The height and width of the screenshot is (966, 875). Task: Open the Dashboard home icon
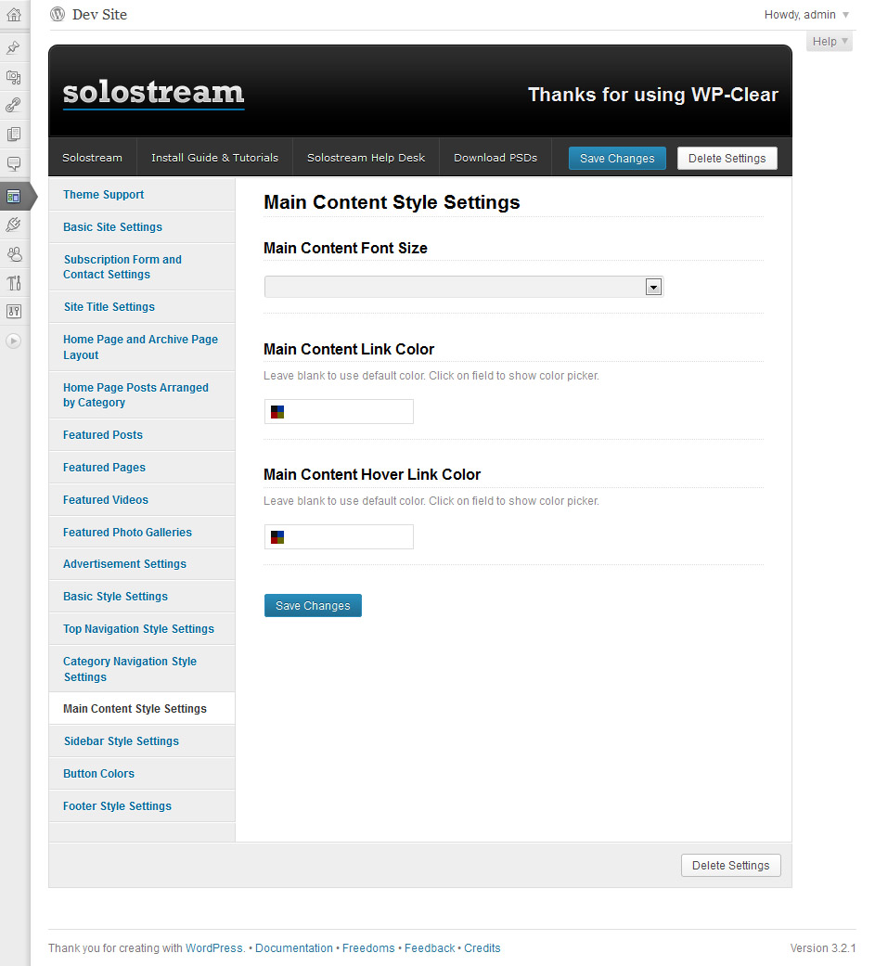[14, 15]
